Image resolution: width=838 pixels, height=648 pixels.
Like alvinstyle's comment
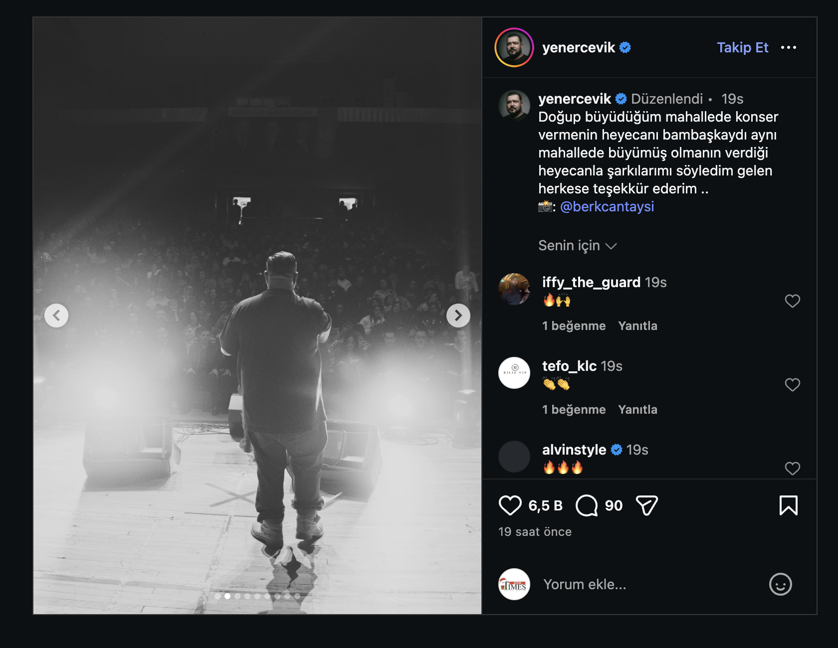[x=792, y=468]
